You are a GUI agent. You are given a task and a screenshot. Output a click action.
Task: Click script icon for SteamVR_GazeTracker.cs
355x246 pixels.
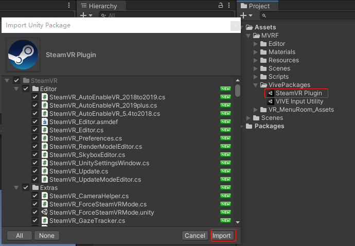pyautogui.click(x=45, y=220)
